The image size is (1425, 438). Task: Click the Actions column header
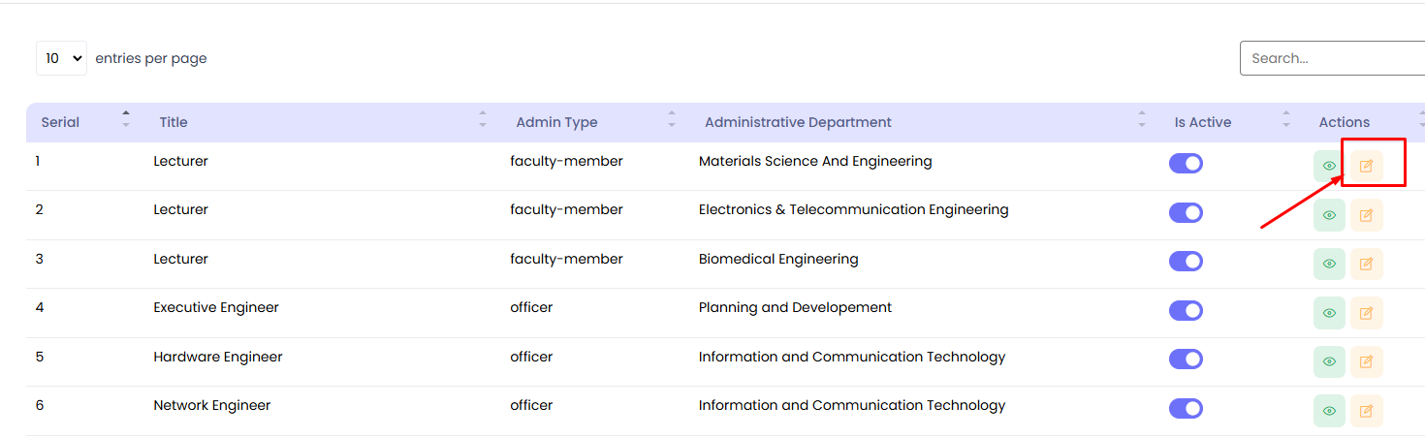pyautogui.click(x=1344, y=122)
